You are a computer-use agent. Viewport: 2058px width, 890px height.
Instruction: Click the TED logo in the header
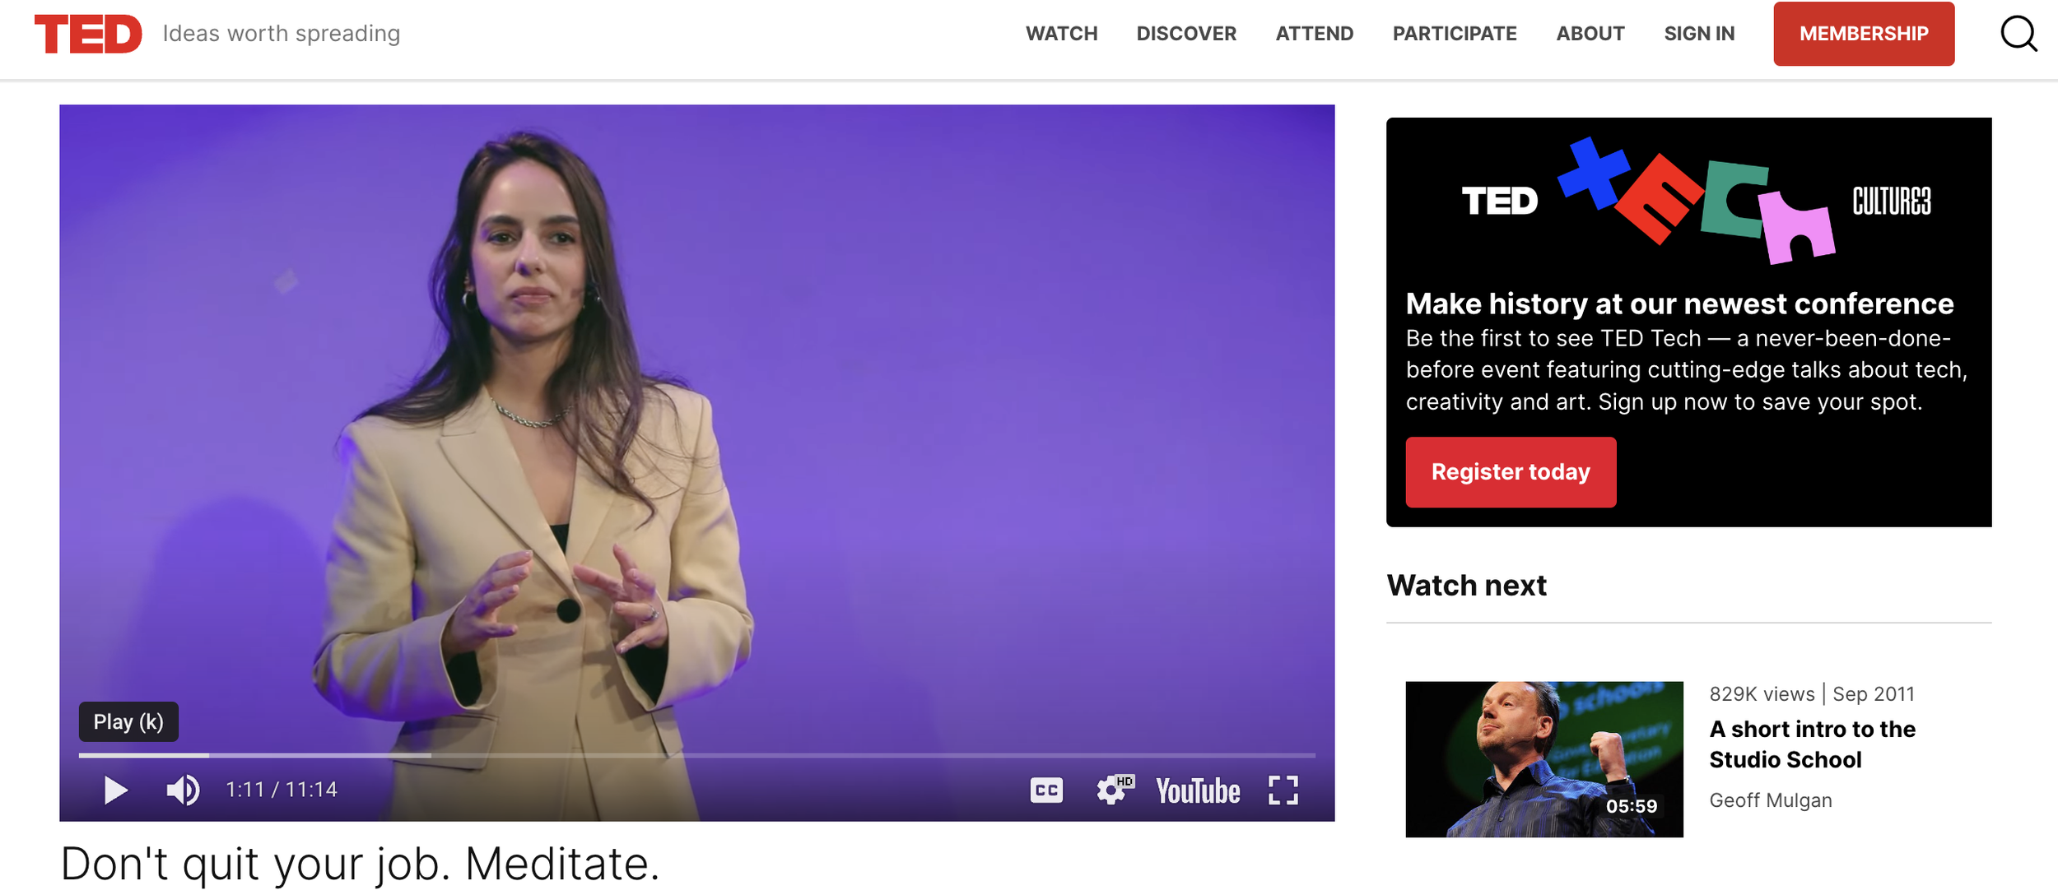[88, 34]
